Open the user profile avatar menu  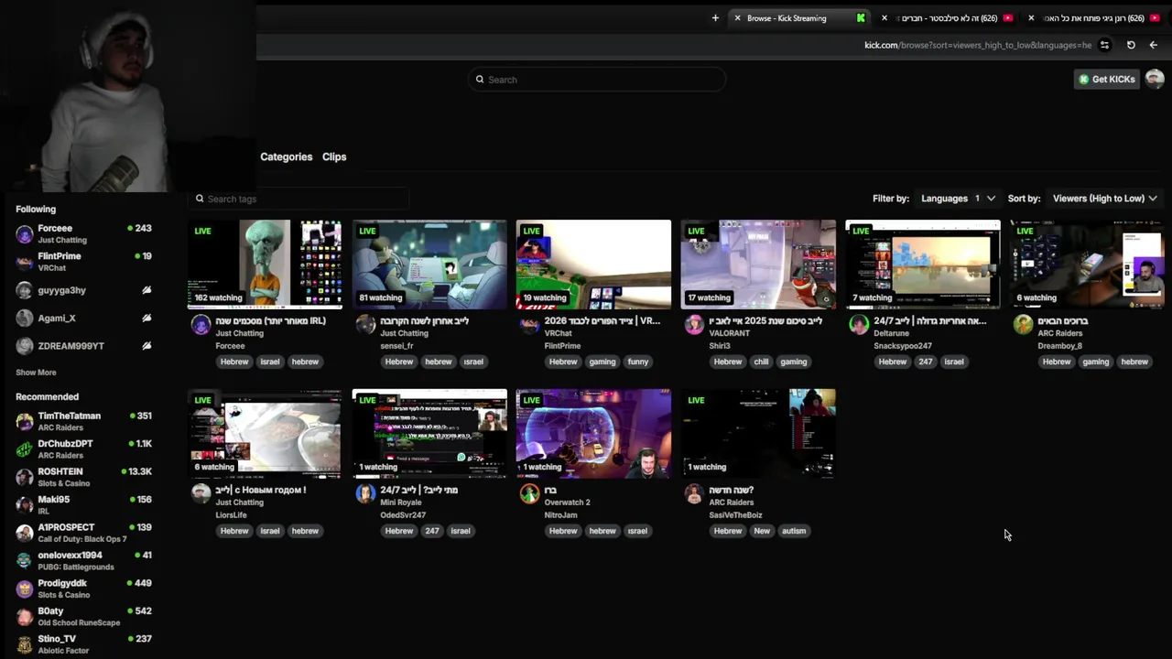click(1155, 80)
